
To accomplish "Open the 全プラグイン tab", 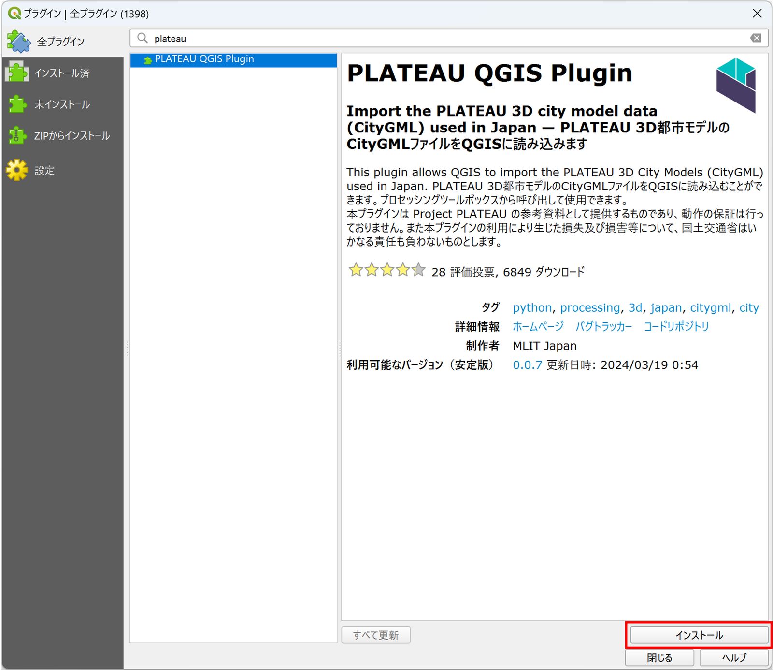I will 62,42.
